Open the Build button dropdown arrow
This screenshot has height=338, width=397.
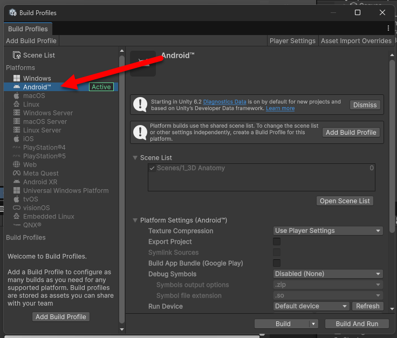(x=313, y=324)
